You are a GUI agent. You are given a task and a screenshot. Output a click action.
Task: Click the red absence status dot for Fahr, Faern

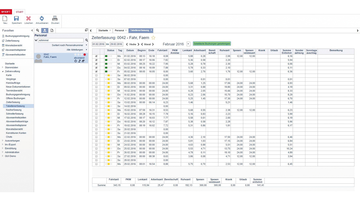(85, 55)
